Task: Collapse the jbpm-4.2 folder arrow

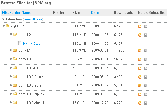Action: tap(11, 35)
